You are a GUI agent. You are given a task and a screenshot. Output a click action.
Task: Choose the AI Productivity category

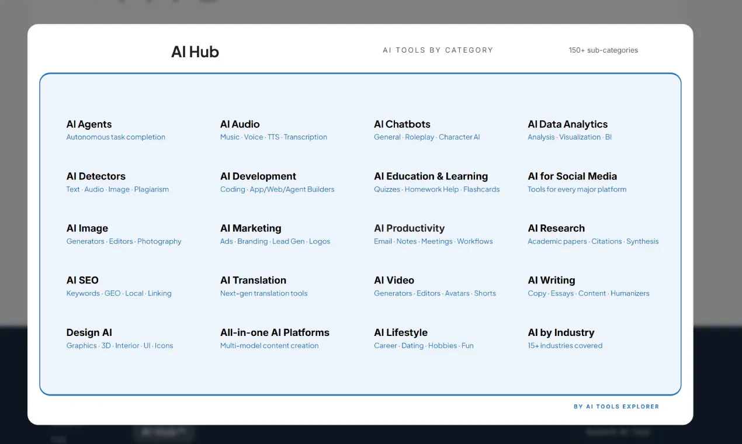click(409, 228)
